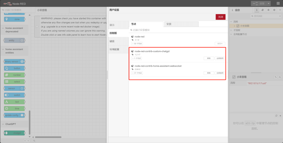The height and width of the screenshot is (143, 283).
Task: Collapse the home assistant entities category
Action: (x=14, y=51)
